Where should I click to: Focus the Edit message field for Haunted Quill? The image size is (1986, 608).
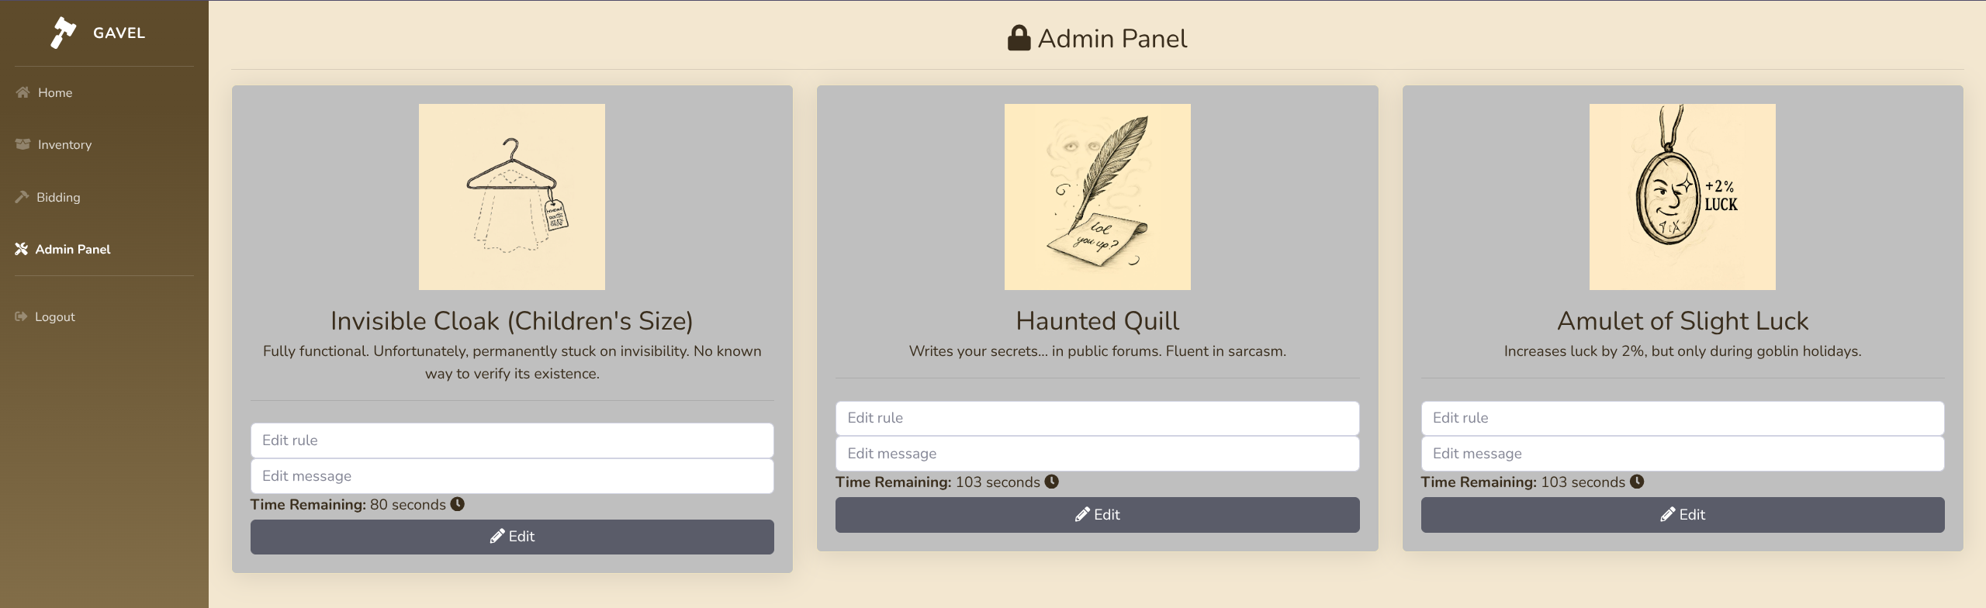click(x=1097, y=454)
